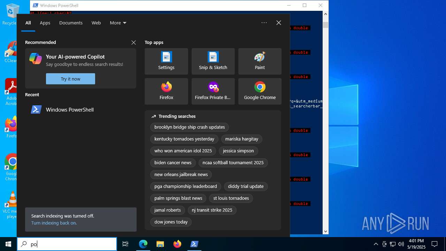The image size is (446, 251).
Task: Open Firefox Private Browsing tile
Action: pyautogui.click(x=213, y=91)
